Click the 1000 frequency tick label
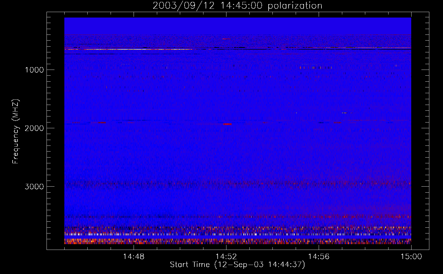This screenshot has width=443, height=274. 34,70
